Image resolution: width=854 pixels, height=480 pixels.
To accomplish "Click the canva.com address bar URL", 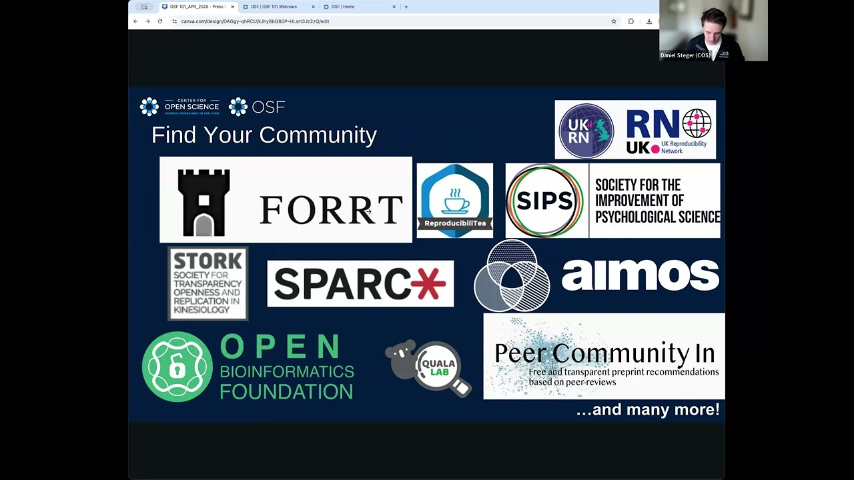I will 255,21.
